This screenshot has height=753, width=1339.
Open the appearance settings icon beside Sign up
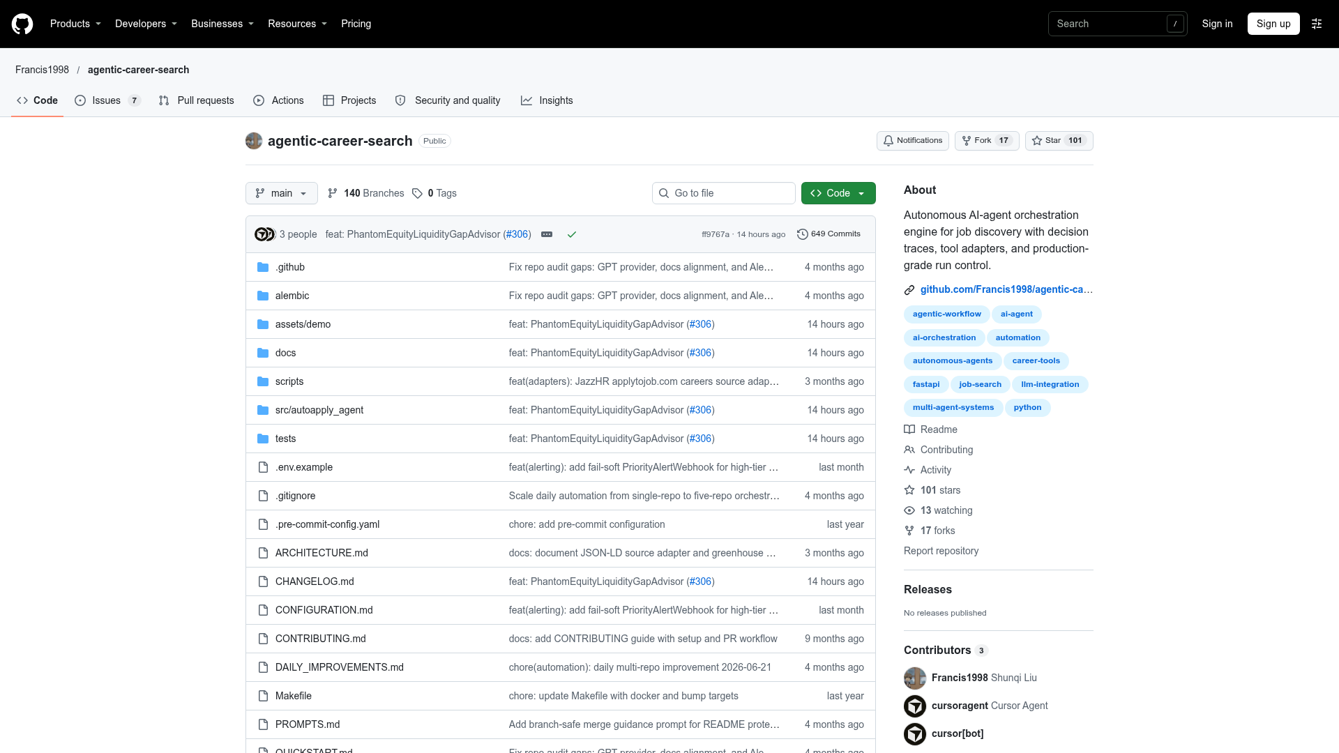[1317, 24]
